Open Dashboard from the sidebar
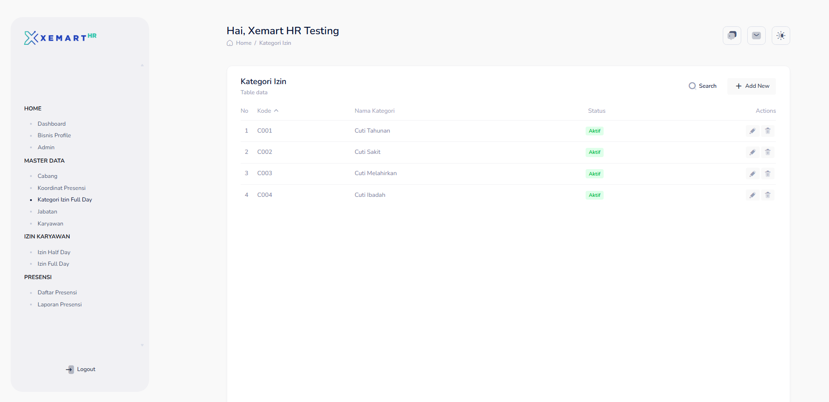829x402 pixels. 52,124
